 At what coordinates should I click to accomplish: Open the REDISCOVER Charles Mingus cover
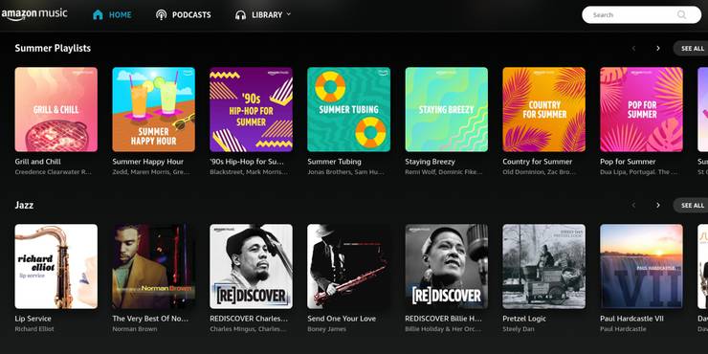251,266
